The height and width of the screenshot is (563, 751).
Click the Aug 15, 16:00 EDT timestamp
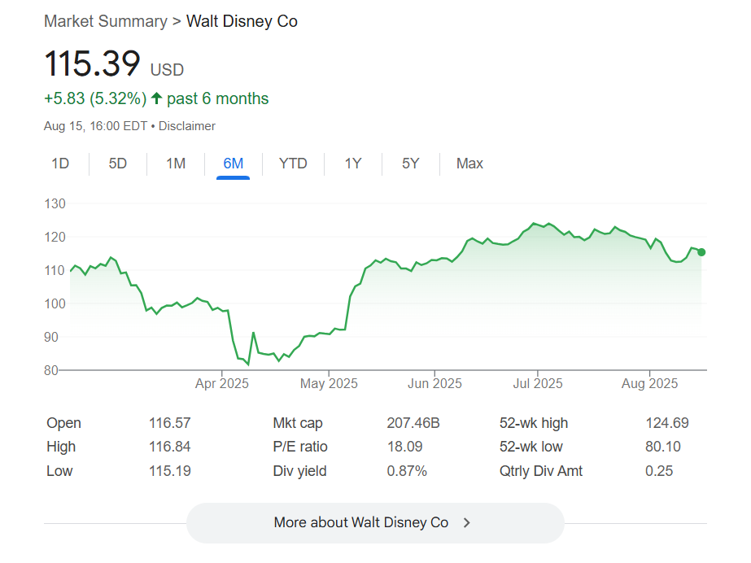pos(96,126)
